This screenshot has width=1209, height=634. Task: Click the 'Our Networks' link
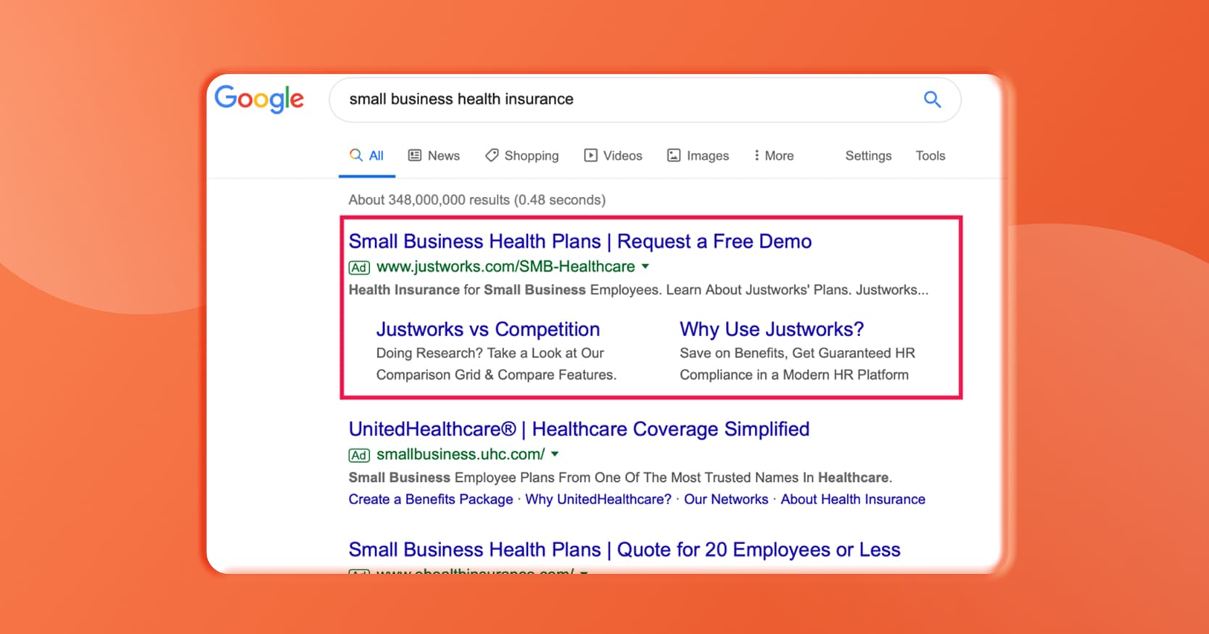coord(726,499)
